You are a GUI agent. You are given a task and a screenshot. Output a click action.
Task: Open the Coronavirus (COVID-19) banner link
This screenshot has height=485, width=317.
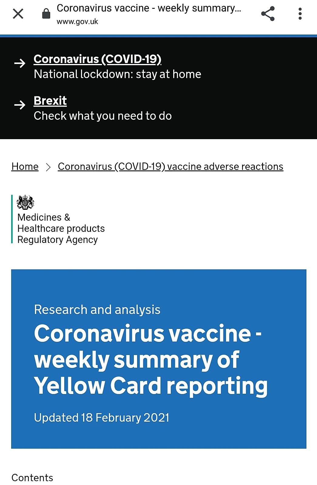(97, 59)
